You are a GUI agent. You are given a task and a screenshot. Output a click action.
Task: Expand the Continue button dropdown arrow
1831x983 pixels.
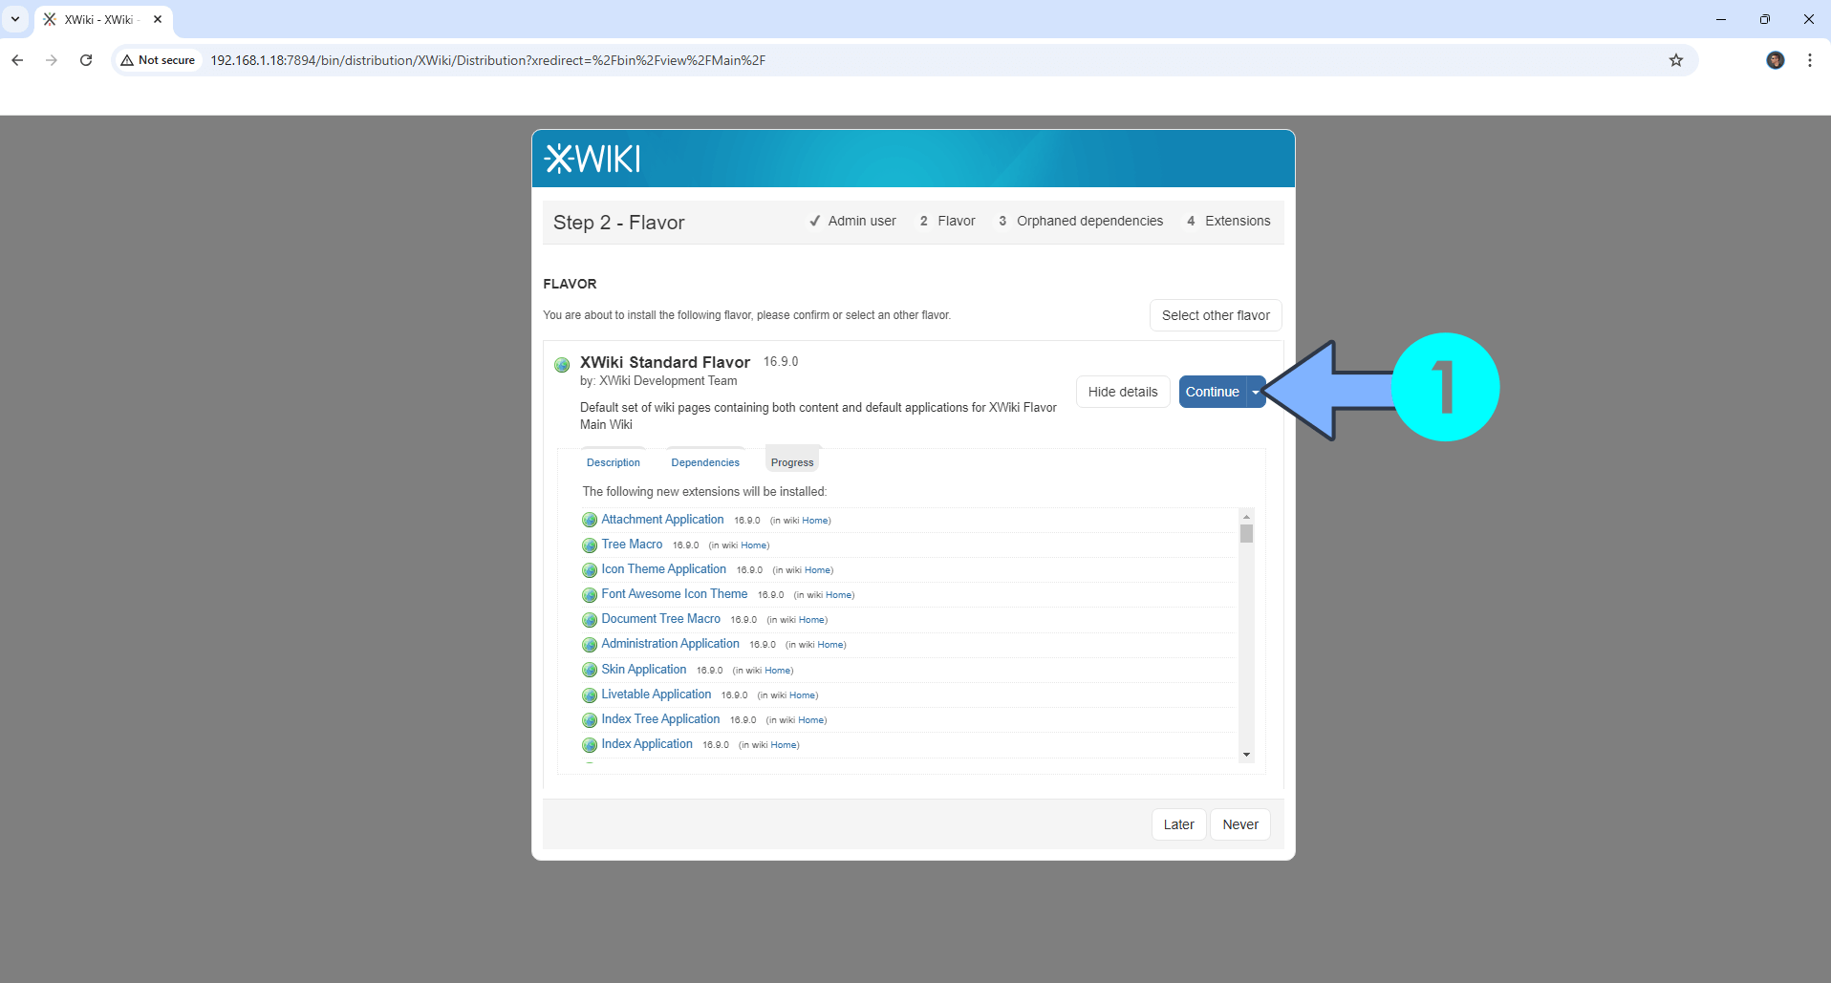1256,392
